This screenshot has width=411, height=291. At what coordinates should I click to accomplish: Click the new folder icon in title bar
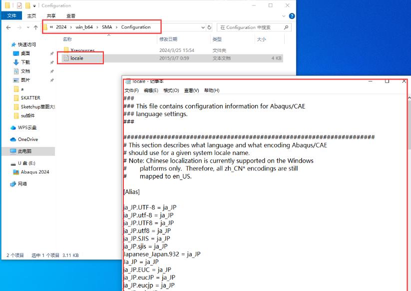(x=27, y=5)
